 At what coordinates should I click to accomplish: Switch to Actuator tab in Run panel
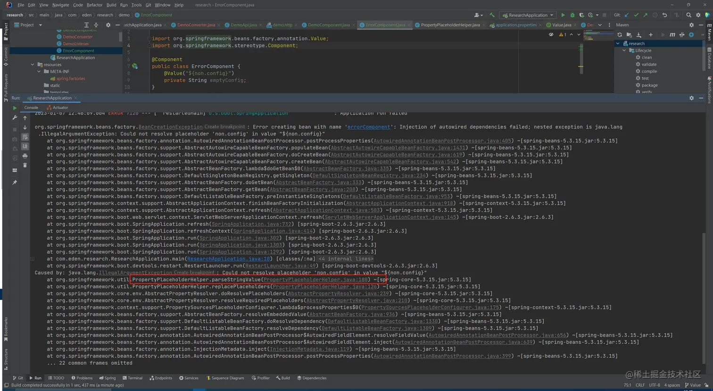point(57,108)
